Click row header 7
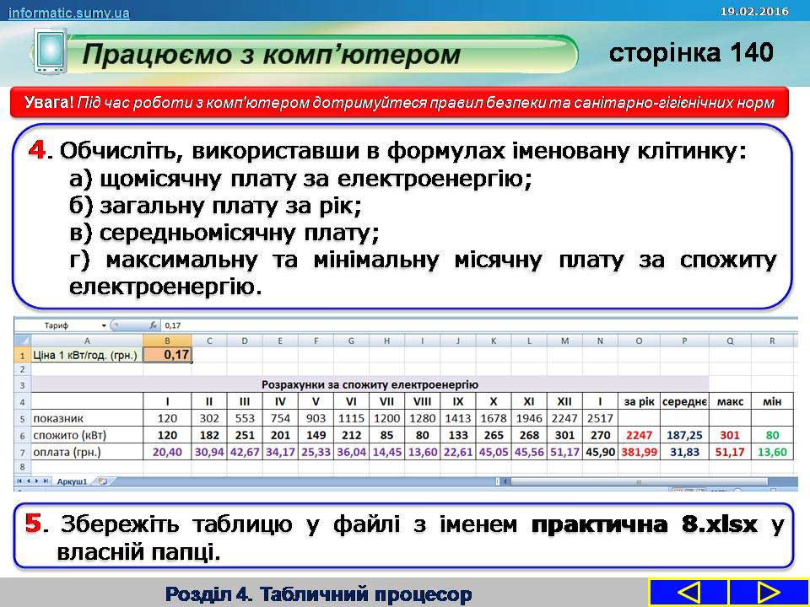 (x=22, y=452)
